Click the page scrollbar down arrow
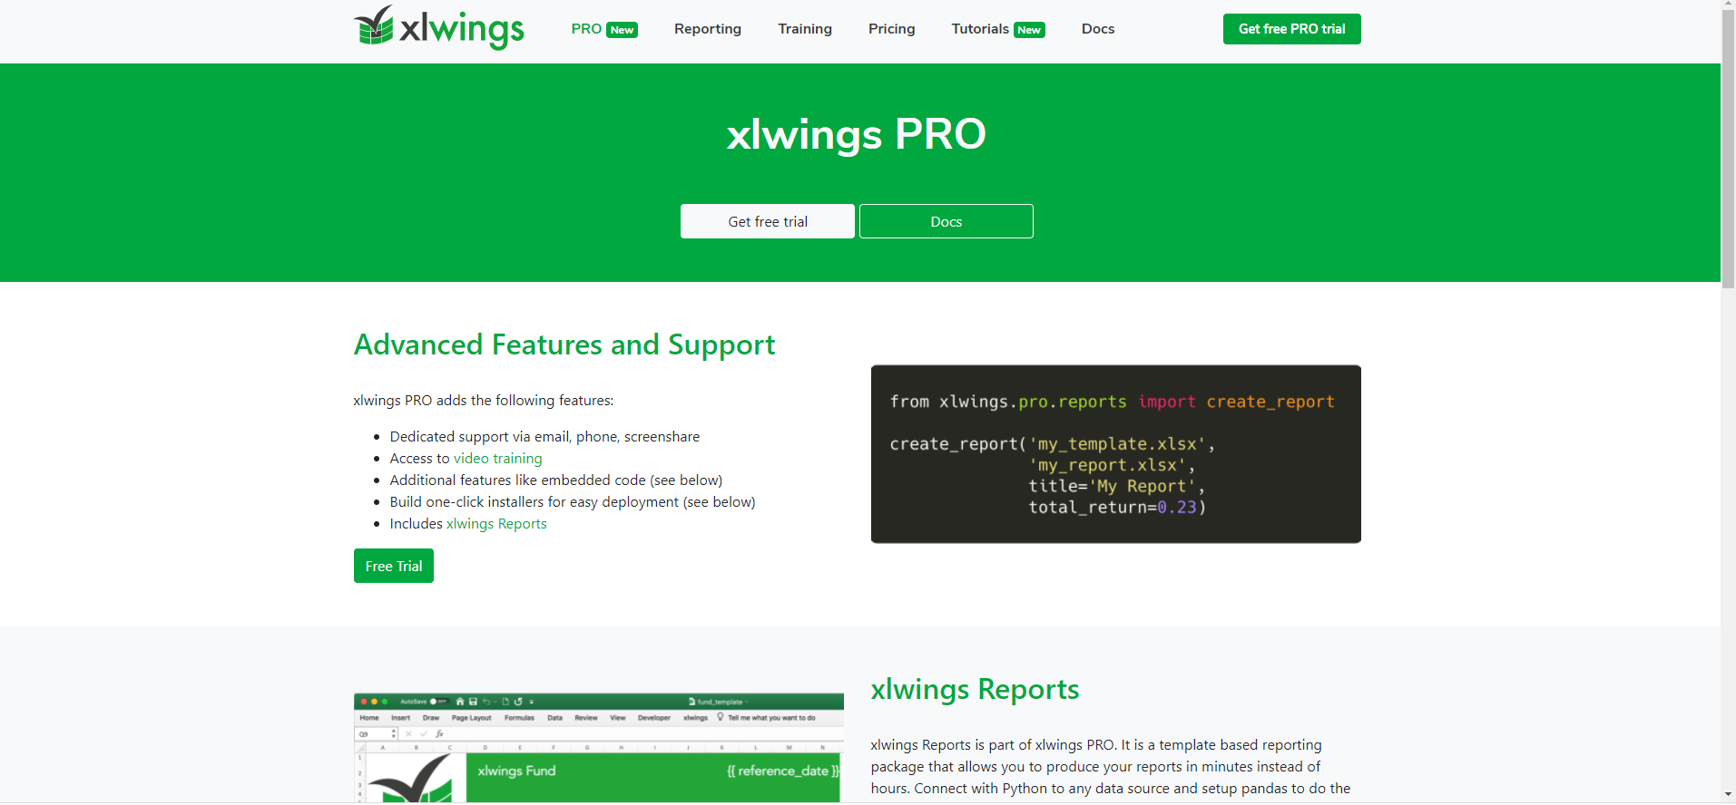The width and height of the screenshot is (1736, 805). pos(1728,795)
